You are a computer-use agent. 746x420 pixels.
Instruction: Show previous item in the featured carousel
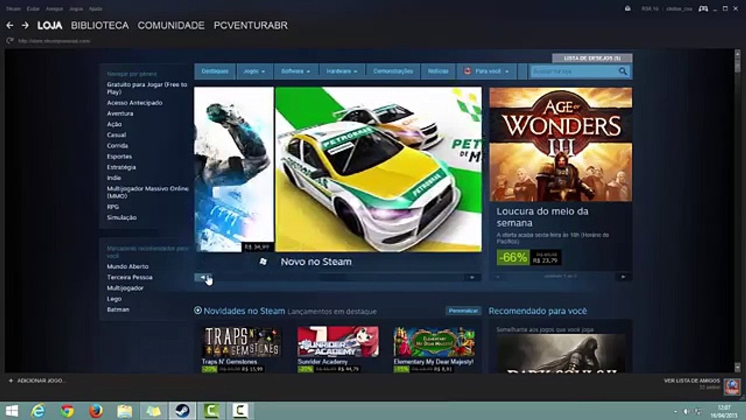203,278
